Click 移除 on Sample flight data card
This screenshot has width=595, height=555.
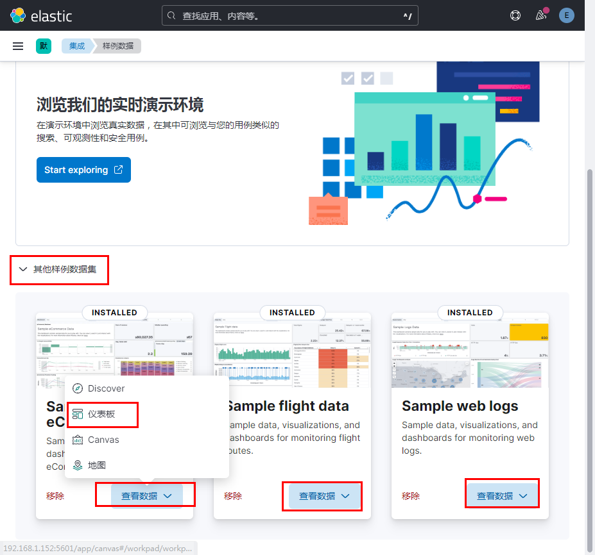click(232, 496)
